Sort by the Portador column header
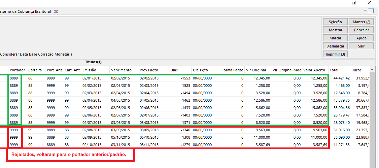 click(x=18, y=70)
